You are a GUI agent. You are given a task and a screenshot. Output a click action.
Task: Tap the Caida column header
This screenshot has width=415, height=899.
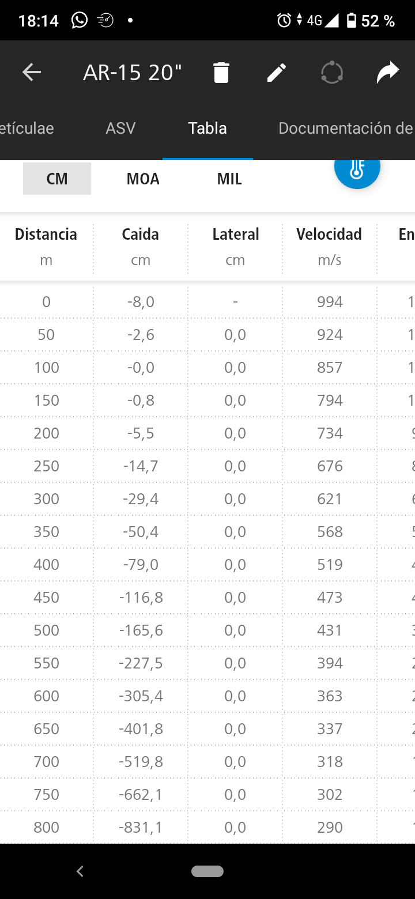coord(140,234)
